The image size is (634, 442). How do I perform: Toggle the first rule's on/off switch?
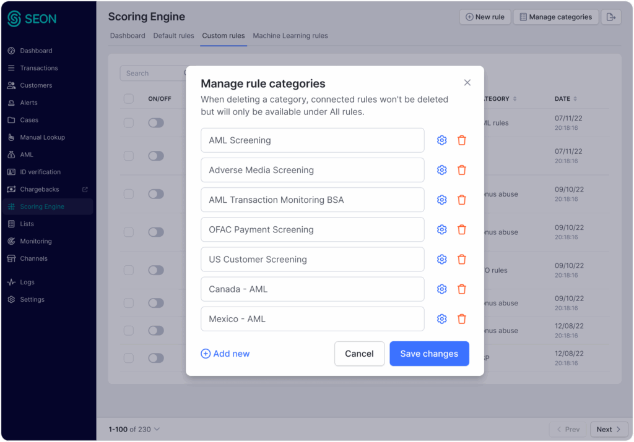pos(156,123)
